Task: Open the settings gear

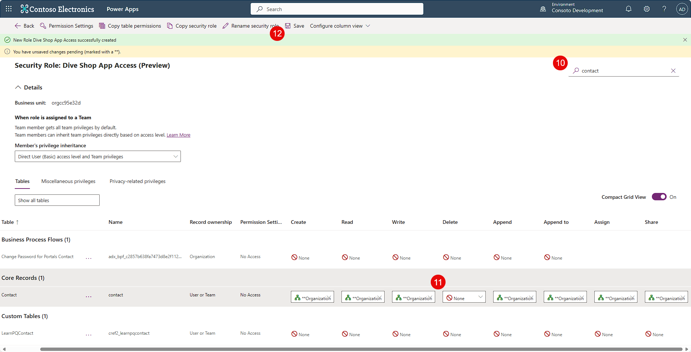Action: [x=646, y=8]
